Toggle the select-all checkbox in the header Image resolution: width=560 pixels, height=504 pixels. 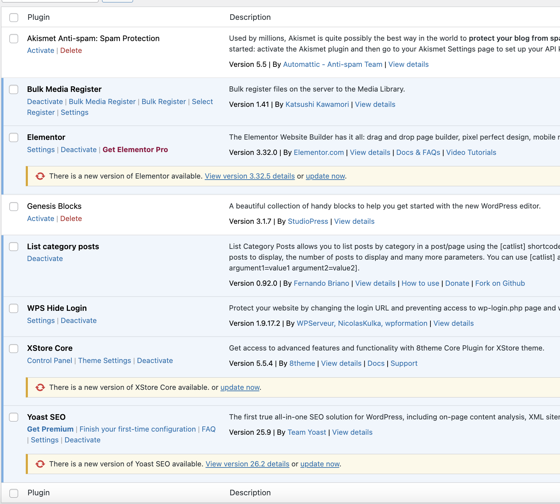click(14, 17)
